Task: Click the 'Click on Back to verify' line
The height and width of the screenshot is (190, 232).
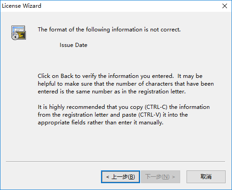Action: [x=120, y=76]
